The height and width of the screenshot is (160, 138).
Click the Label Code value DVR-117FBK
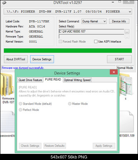(39, 21)
